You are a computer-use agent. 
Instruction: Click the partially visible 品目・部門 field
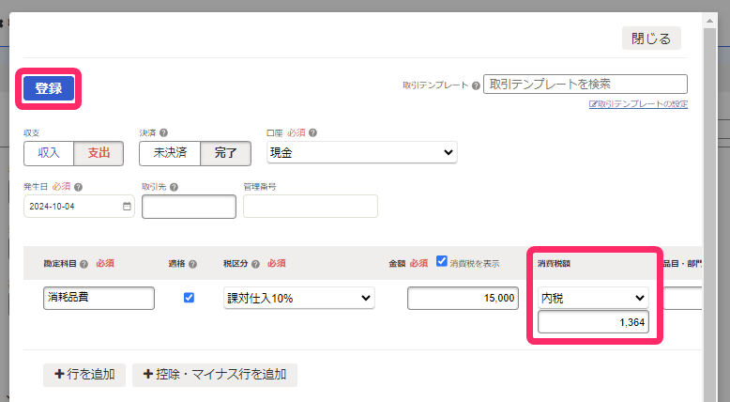click(x=682, y=298)
